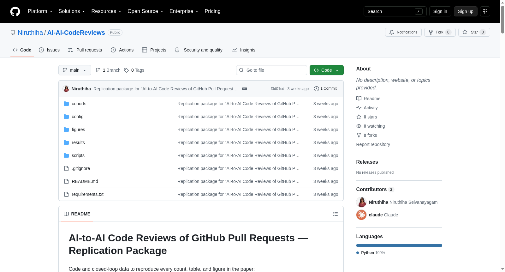The height and width of the screenshot is (272, 505).
Task: Switch to the Insights tab
Action: coord(243,50)
